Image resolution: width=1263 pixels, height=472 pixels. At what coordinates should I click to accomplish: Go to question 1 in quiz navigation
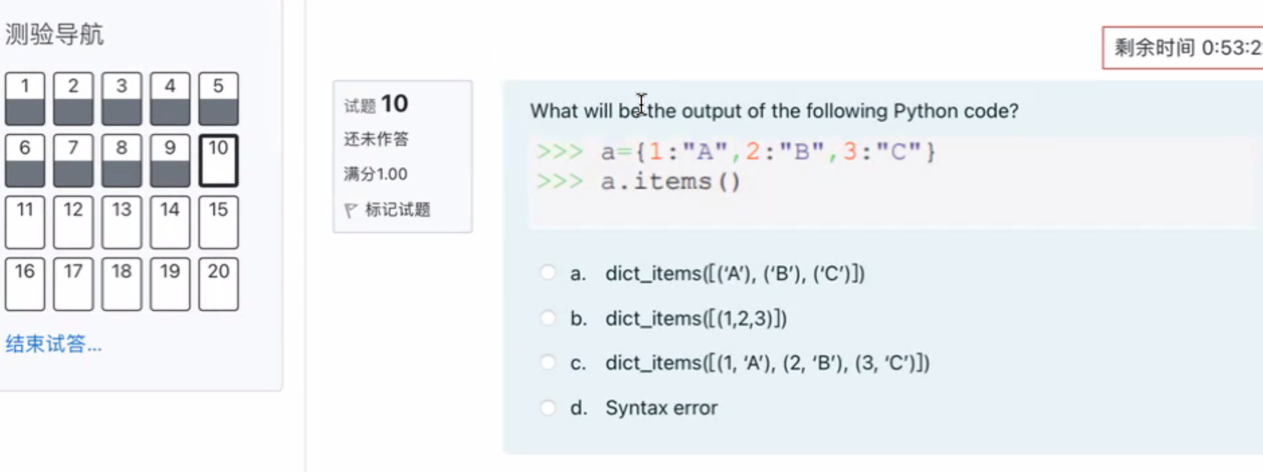pos(25,98)
